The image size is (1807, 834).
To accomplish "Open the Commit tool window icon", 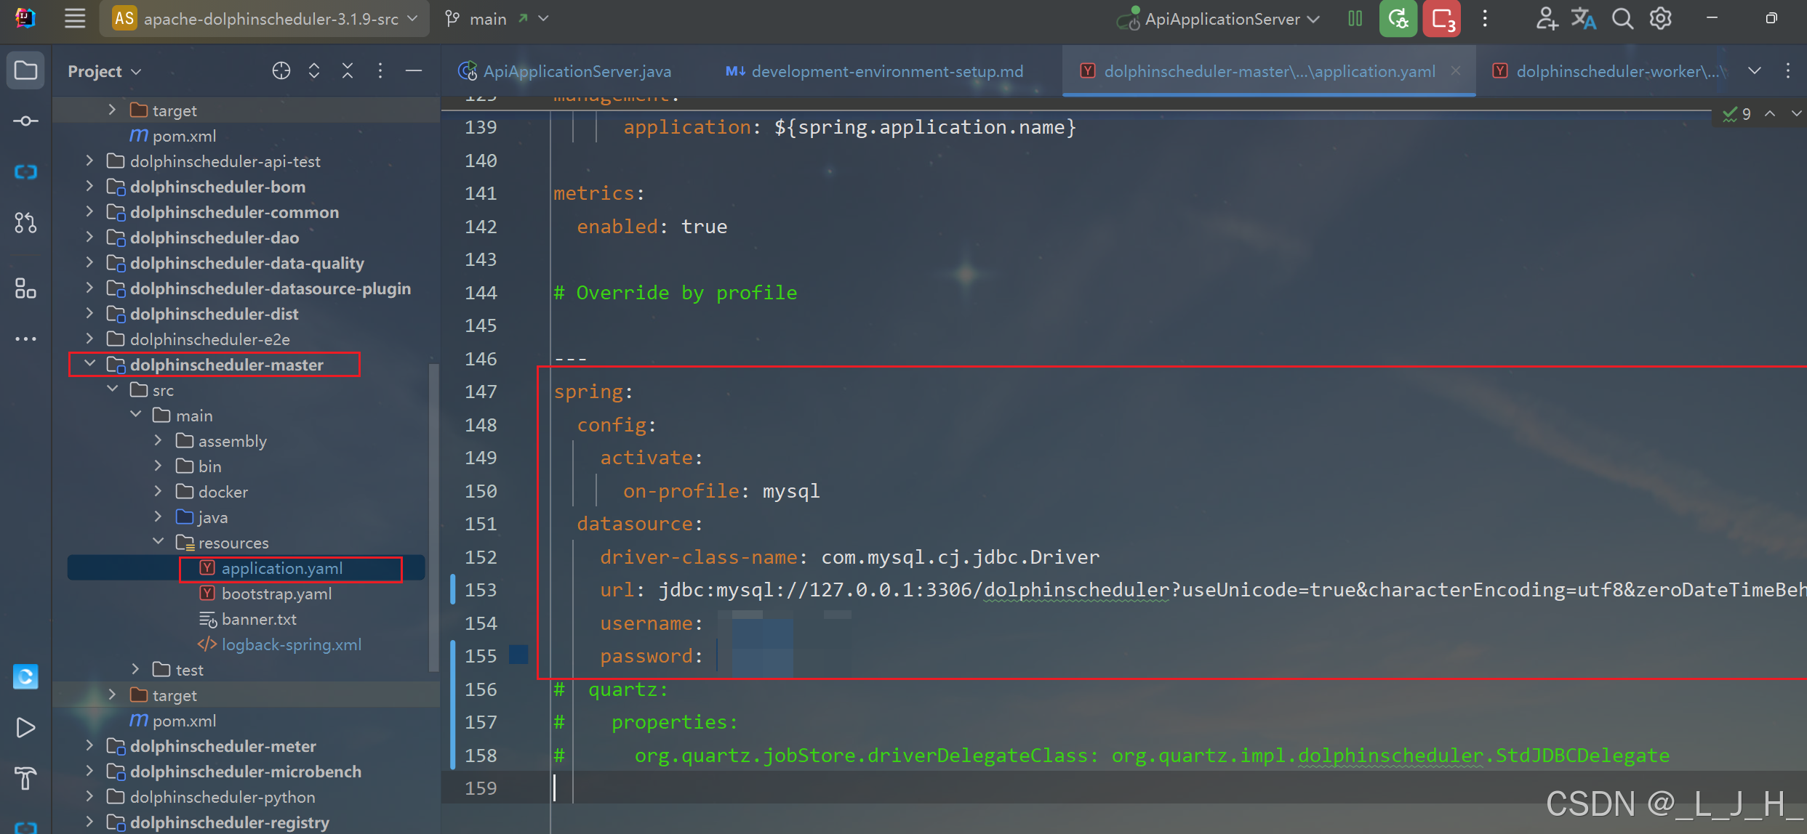I will point(25,121).
